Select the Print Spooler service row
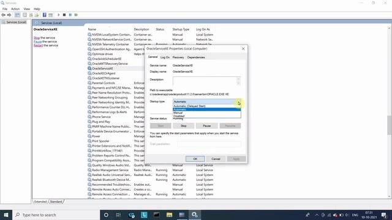Viewport: 392px width, 220px height. 100,141
